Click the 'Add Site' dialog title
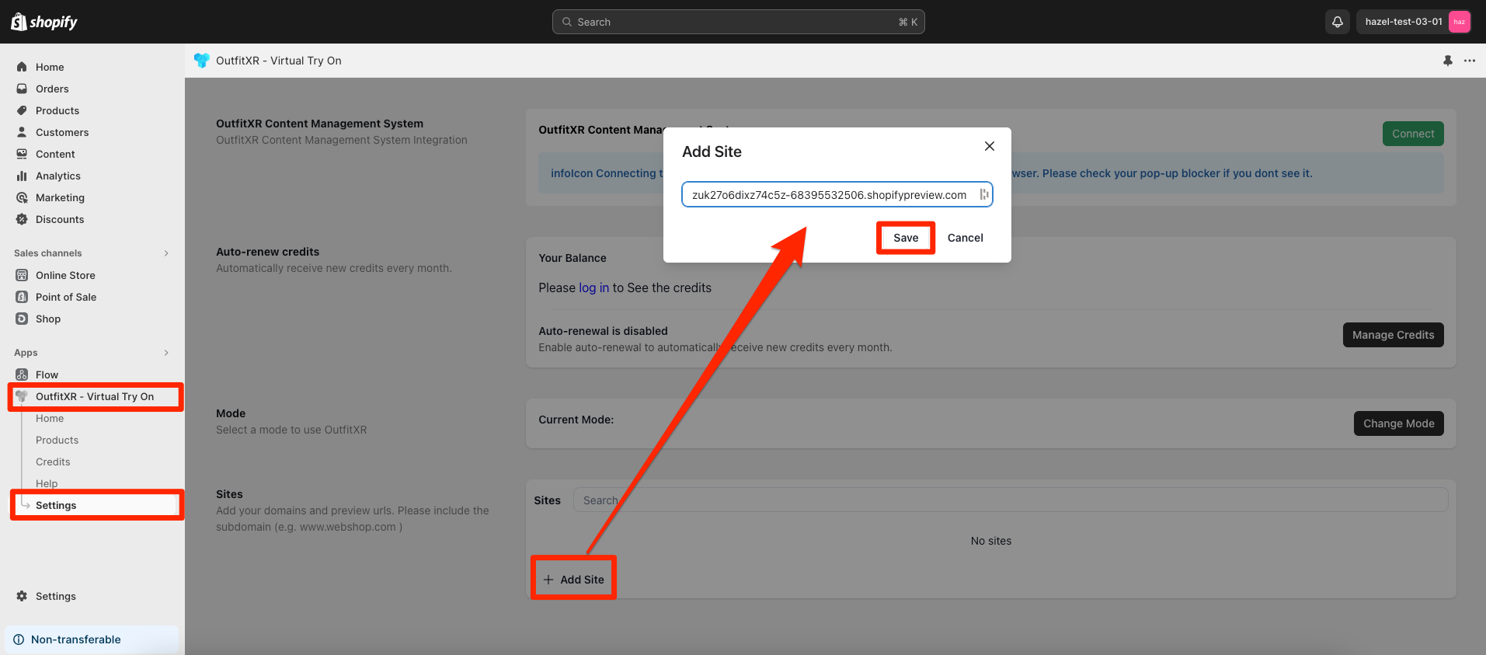The width and height of the screenshot is (1486, 655). click(x=712, y=152)
